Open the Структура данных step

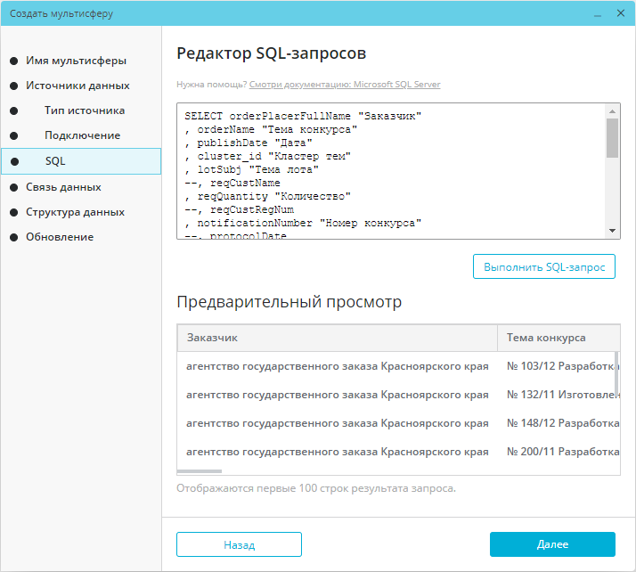[x=75, y=212]
